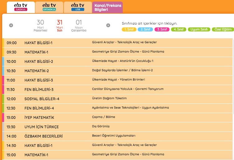
Task: Click the next day arrow icon
Action: [108, 25]
